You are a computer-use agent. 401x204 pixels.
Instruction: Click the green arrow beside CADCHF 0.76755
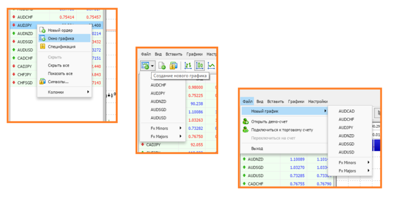tap(244, 184)
